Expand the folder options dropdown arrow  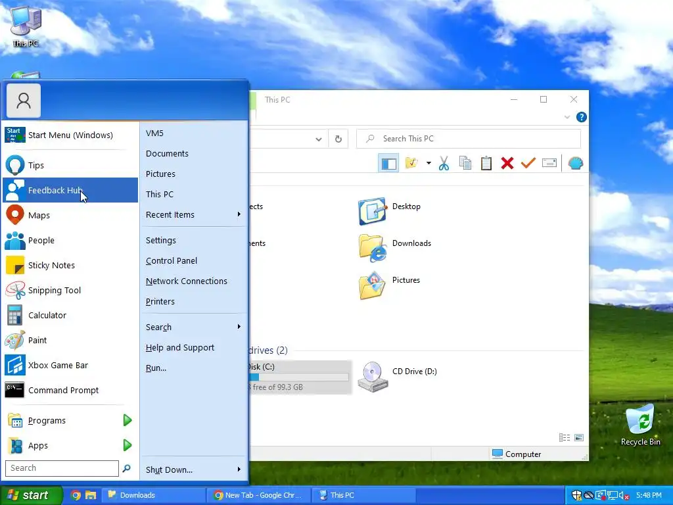click(x=429, y=163)
